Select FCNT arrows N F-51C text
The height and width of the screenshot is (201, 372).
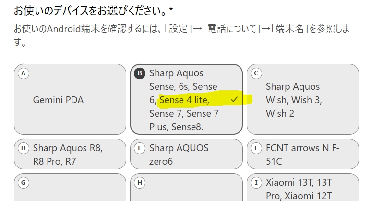302,154
